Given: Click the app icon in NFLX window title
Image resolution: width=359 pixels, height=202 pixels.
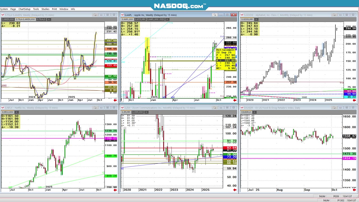Looking at the screenshot, I should (3, 107).
